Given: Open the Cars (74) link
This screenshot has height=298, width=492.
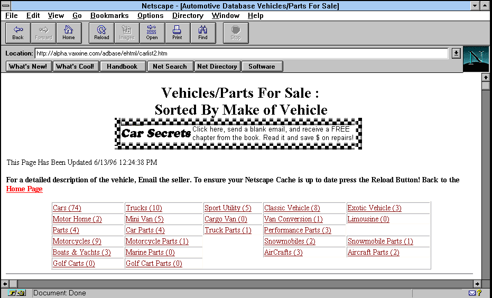Looking at the screenshot, I should click(x=67, y=208).
